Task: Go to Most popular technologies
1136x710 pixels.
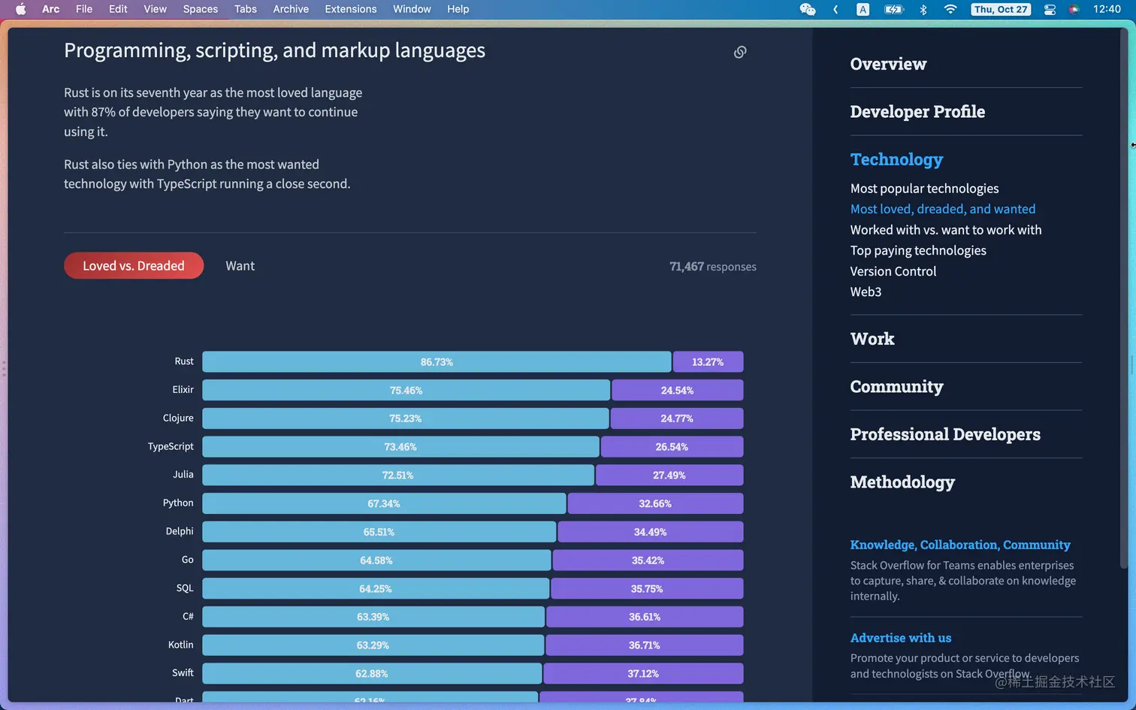Action: (924, 188)
